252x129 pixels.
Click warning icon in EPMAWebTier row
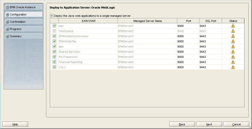point(233,41)
